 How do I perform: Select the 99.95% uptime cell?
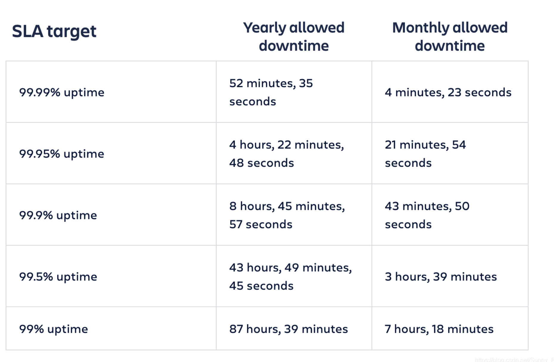click(x=111, y=153)
